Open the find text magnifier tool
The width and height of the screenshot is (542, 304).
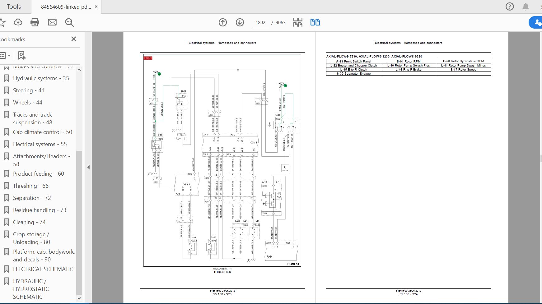click(x=69, y=22)
